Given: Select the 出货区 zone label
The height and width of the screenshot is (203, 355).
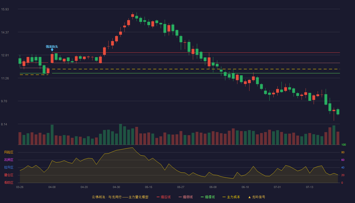Looking at the screenshot, I should 9,160.
